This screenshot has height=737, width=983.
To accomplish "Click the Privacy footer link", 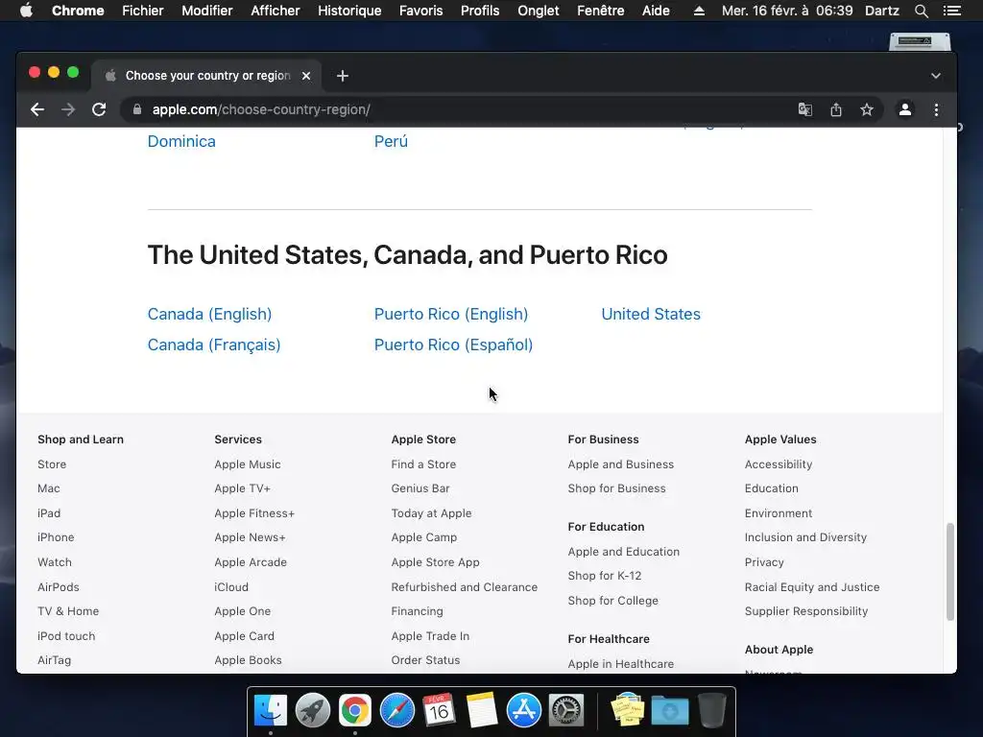I will coord(764,562).
